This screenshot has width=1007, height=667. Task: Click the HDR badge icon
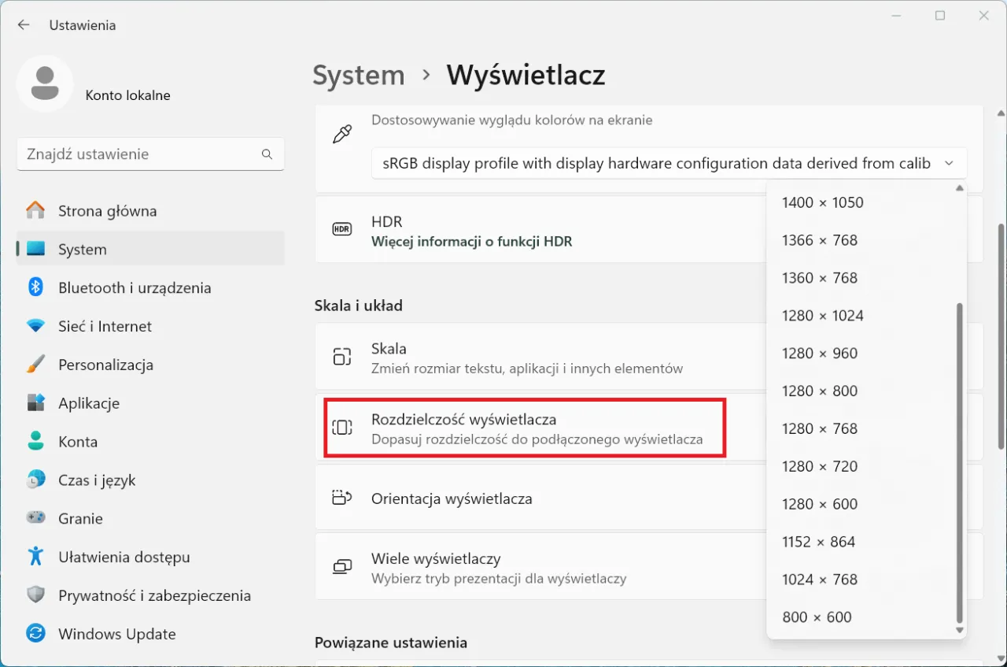341,229
